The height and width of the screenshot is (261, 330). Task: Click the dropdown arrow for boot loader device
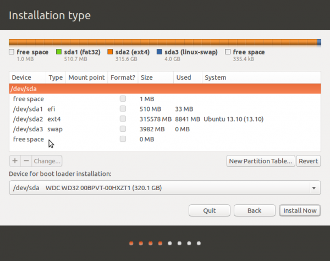coord(314,188)
